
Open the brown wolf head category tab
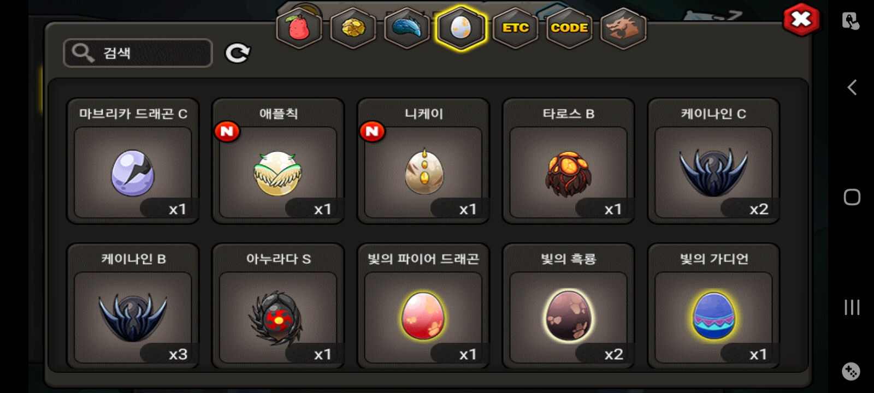click(x=623, y=28)
